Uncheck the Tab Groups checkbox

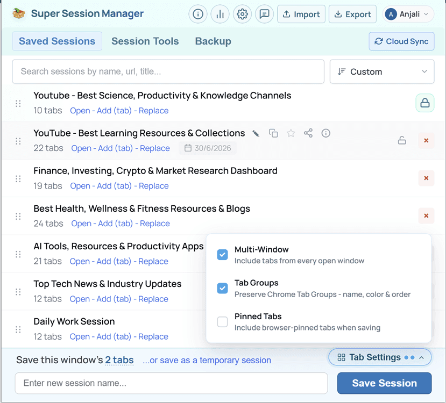point(222,288)
